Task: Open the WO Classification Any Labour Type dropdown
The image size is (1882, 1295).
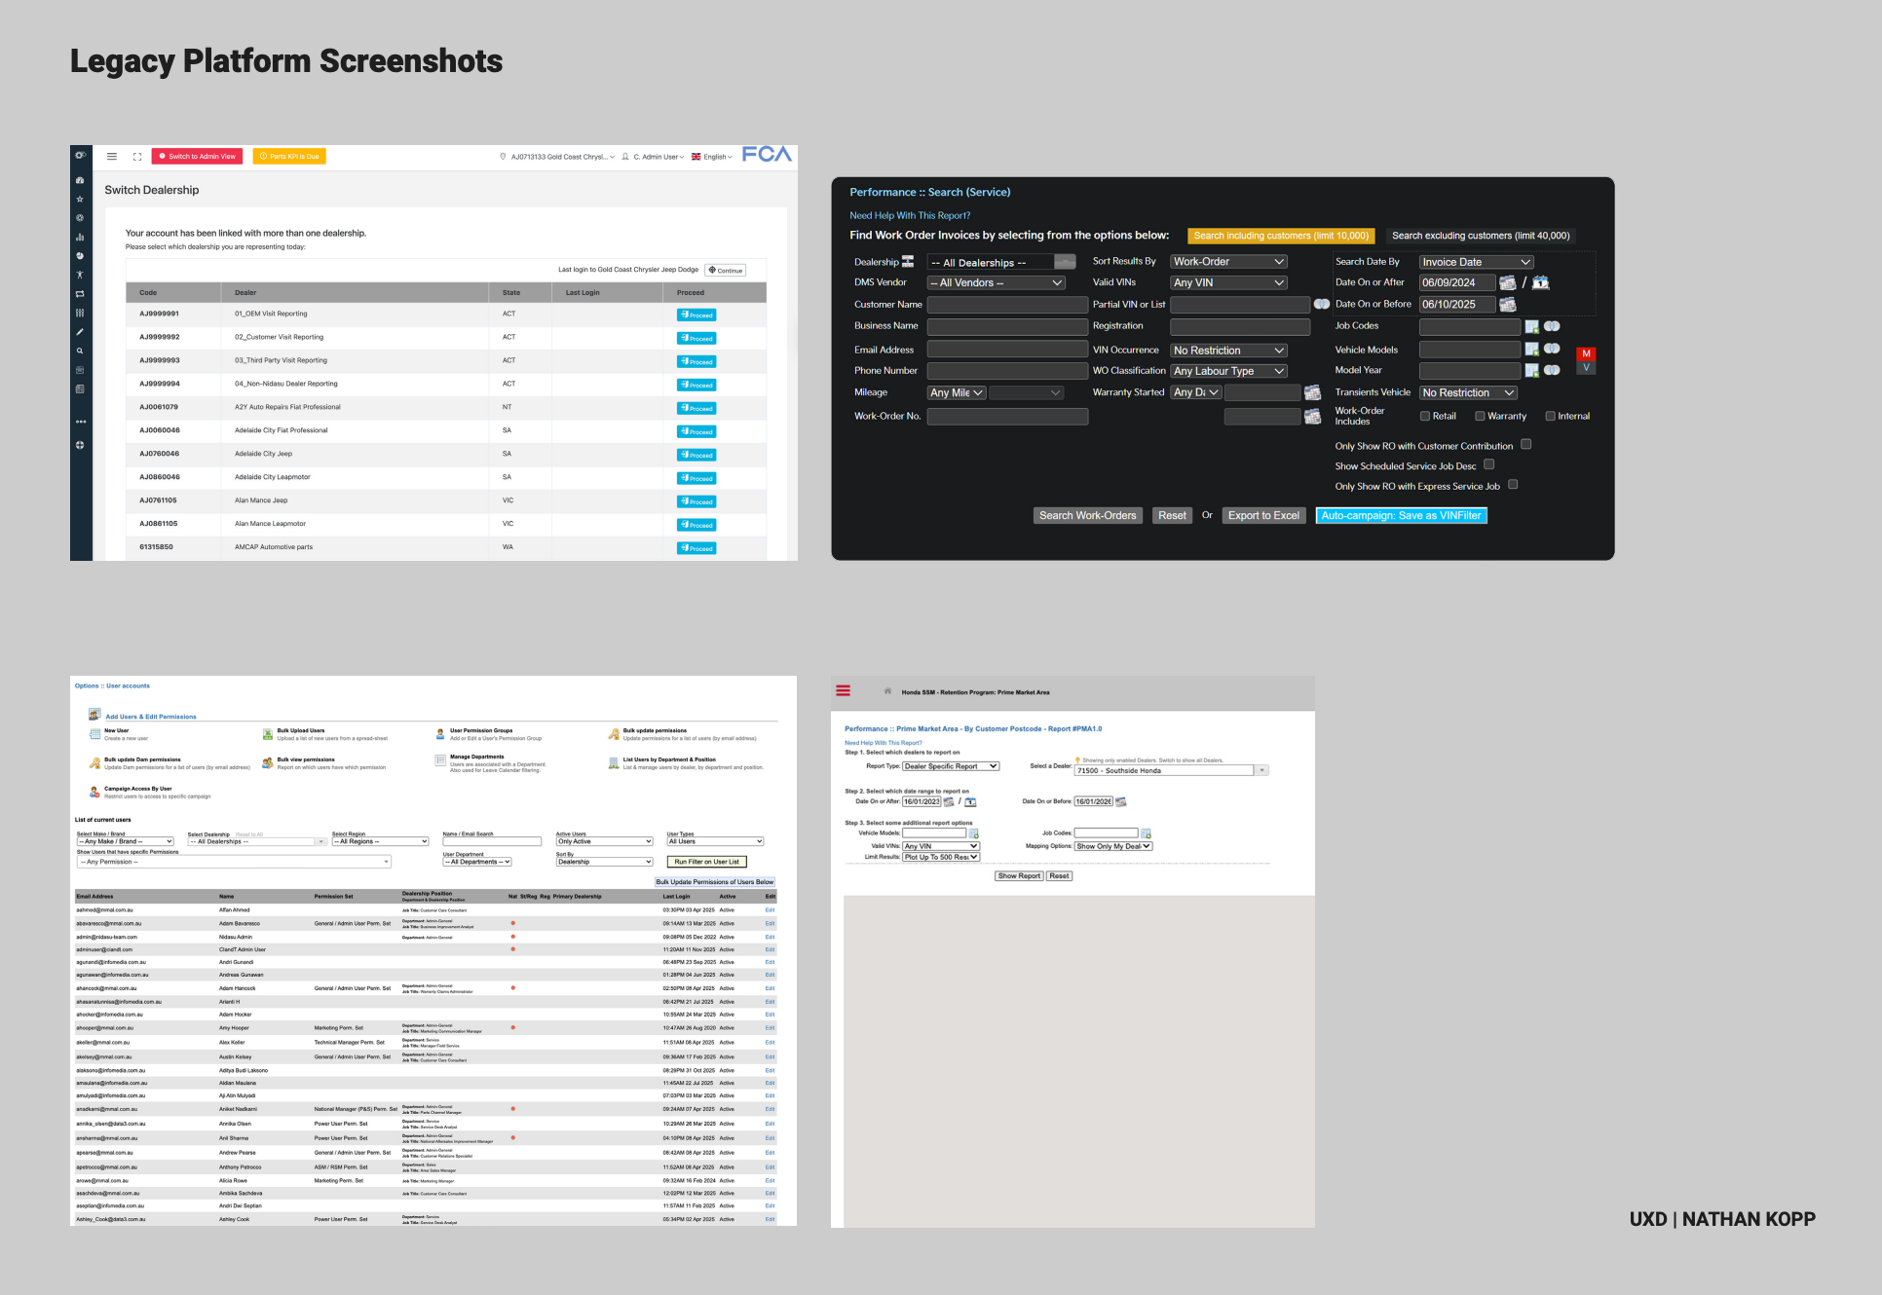Action: click(1228, 371)
